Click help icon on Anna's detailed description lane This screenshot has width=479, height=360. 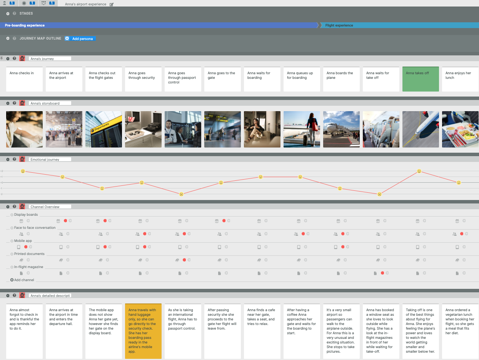14,295
